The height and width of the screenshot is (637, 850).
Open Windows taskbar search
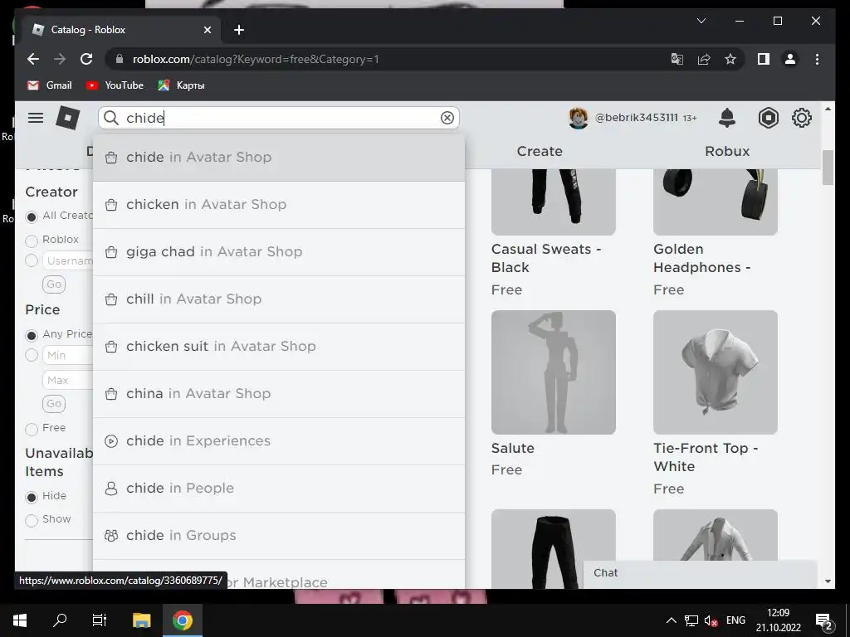(x=60, y=620)
